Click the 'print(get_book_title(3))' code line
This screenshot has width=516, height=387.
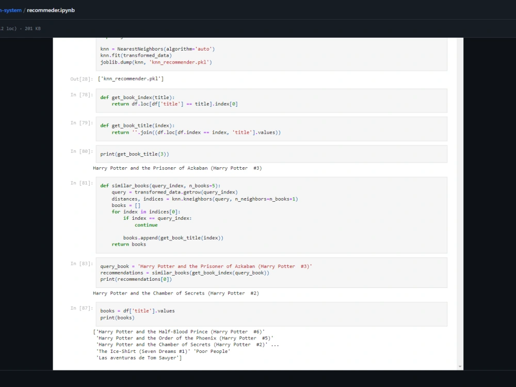(x=135, y=154)
